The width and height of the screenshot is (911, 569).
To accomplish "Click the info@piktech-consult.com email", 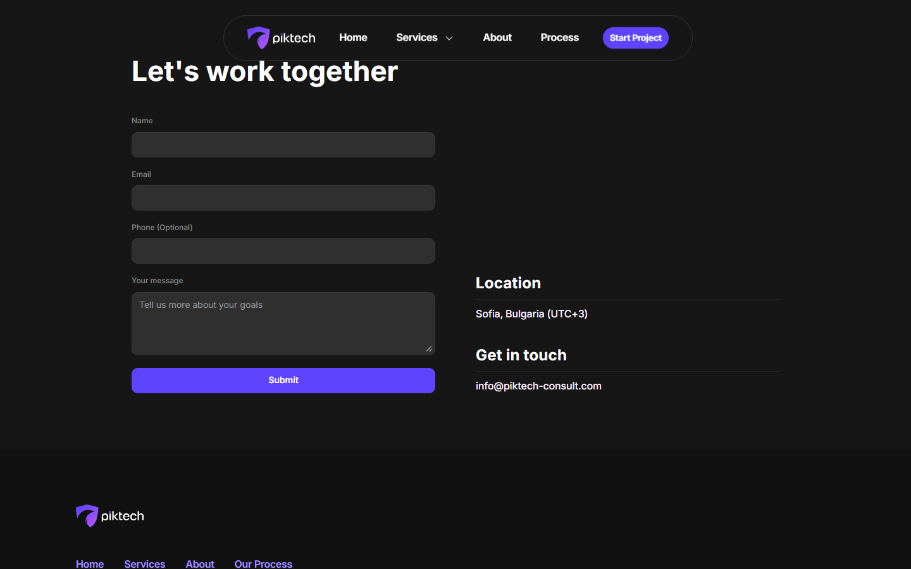I will [538, 386].
